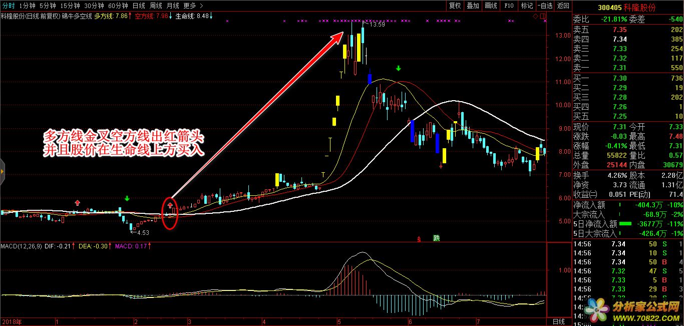Click the red square window icon above chart
Screen dimensions: 684x326
pos(543,16)
